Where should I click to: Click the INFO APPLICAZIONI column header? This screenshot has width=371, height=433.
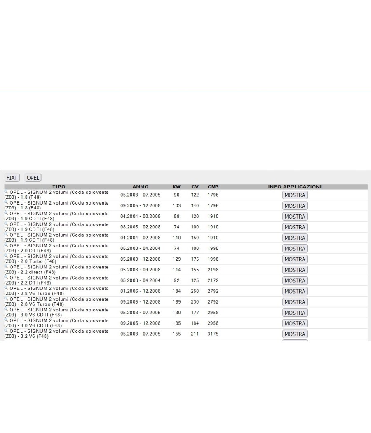[295, 187]
